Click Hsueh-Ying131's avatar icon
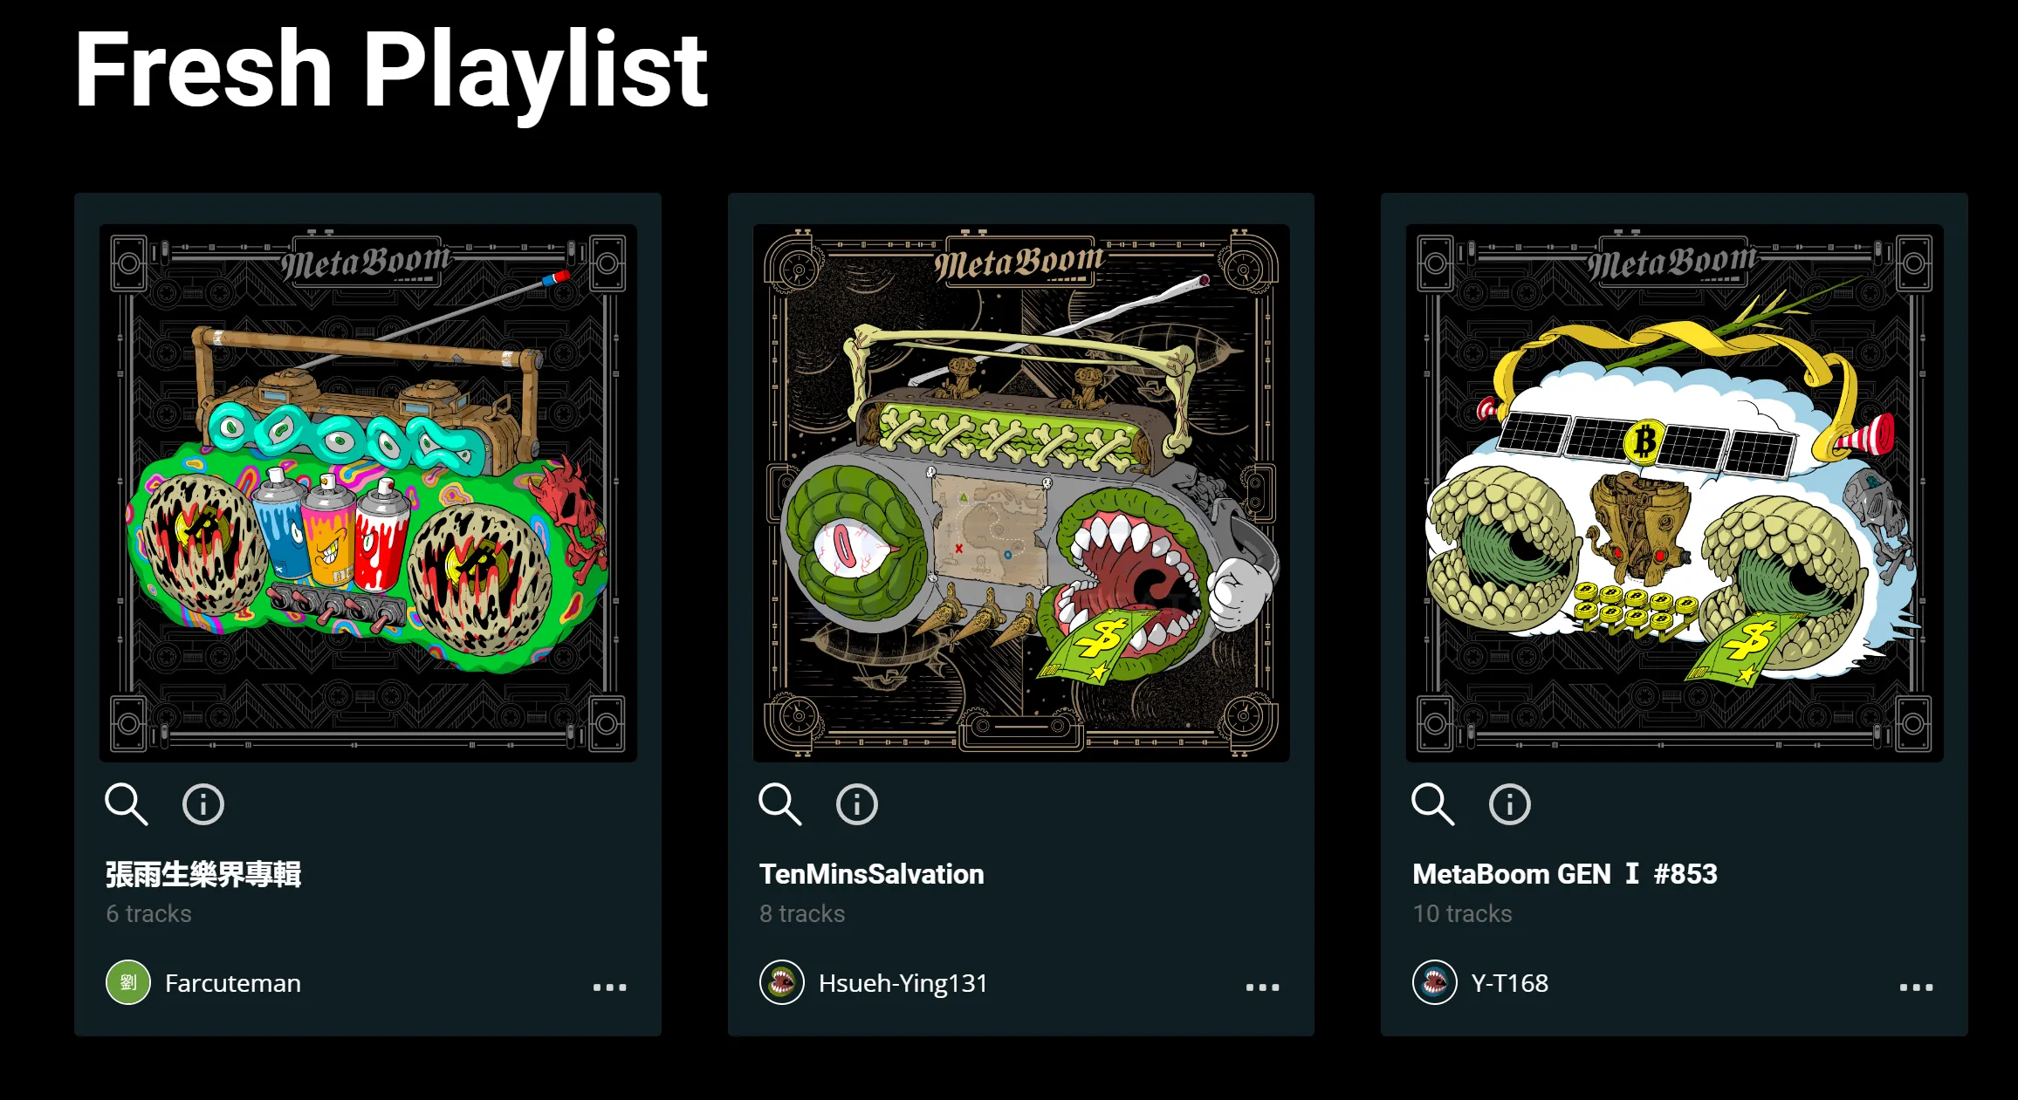The height and width of the screenshot is (1100, 2018). tap(782, 982)
